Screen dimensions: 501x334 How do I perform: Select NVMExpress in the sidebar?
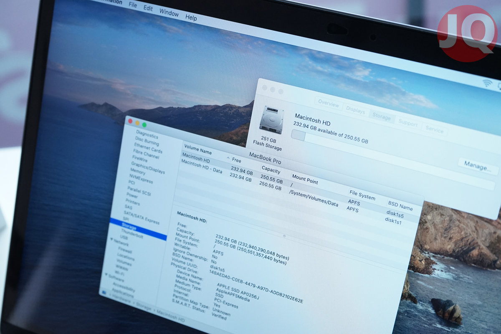pyautogui.click(x=141, y=179)
